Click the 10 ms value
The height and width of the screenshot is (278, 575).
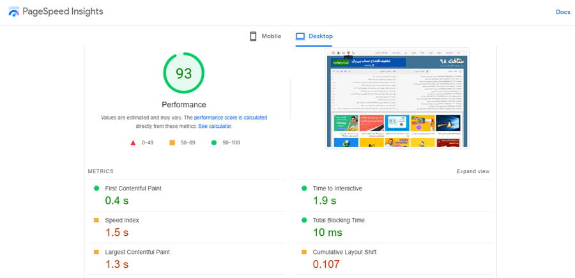click(x=328, y=233)
